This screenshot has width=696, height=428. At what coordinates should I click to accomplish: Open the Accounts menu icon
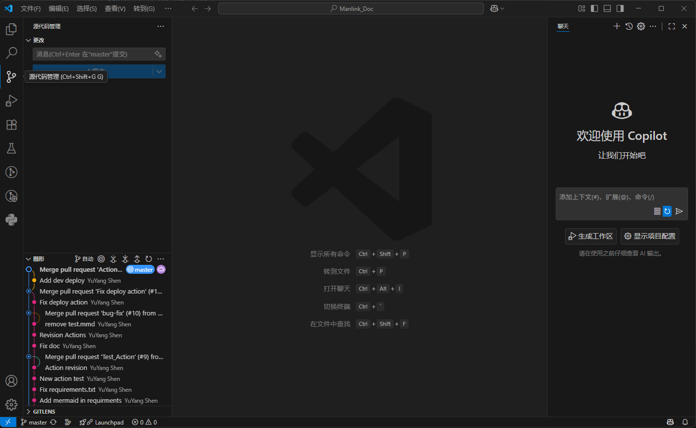pyautogui.click(x=11, y=381)
